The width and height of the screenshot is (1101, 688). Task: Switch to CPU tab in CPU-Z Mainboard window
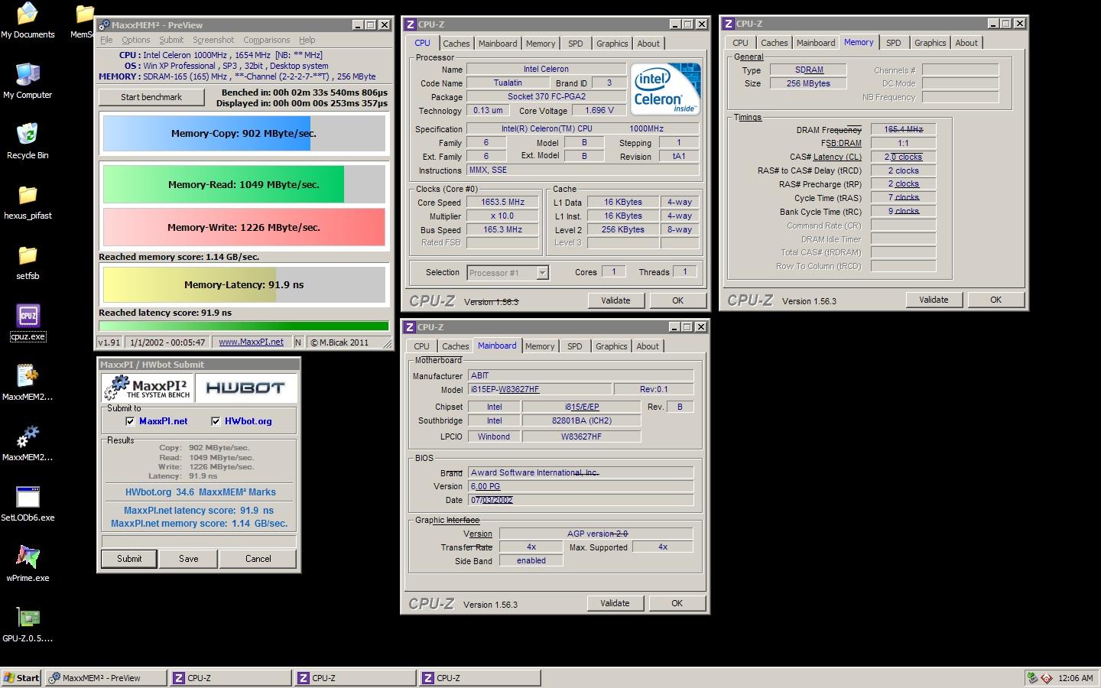click(421, 346)
